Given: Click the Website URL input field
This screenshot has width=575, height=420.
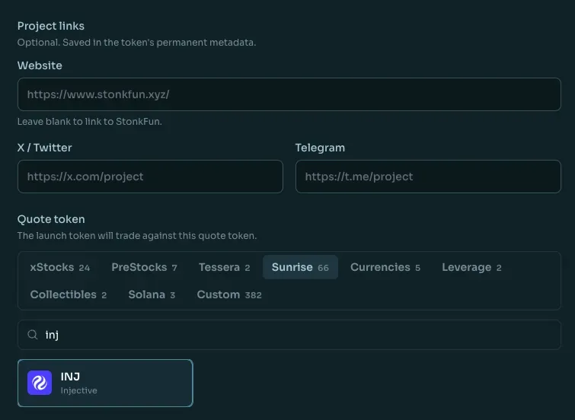Looking at the screenshot, I should [x=289, y=94].
